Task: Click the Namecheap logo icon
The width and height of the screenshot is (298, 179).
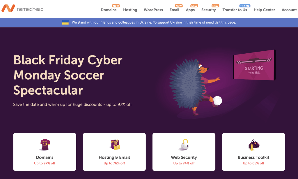Action: pyautogui.click(x=8, y=8)
